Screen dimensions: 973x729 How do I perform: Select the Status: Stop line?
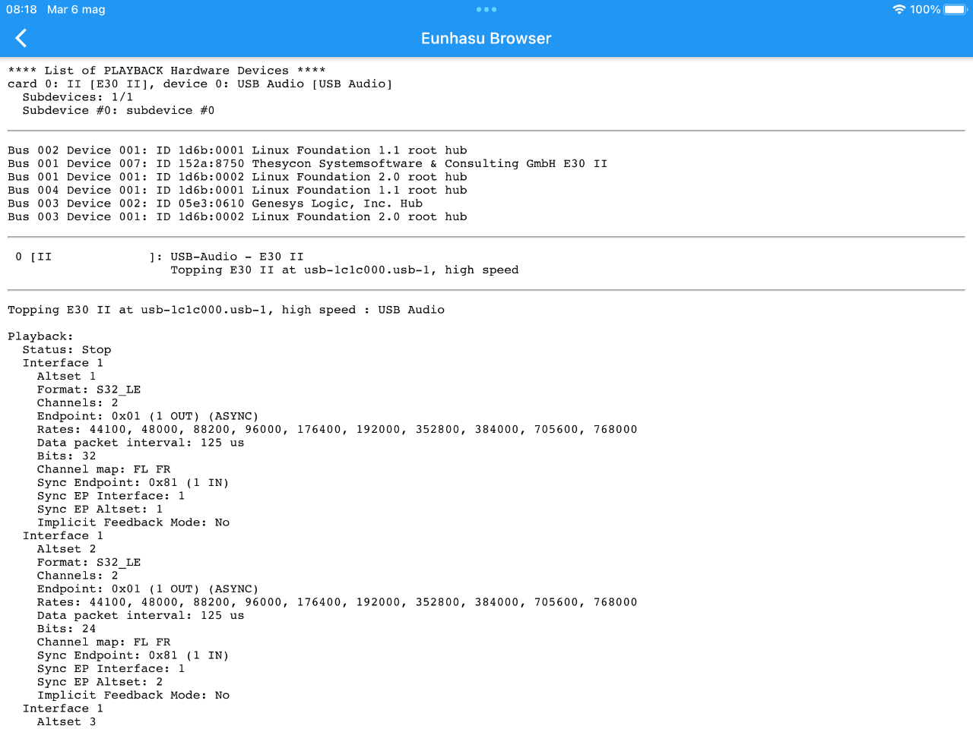[67, 349]
